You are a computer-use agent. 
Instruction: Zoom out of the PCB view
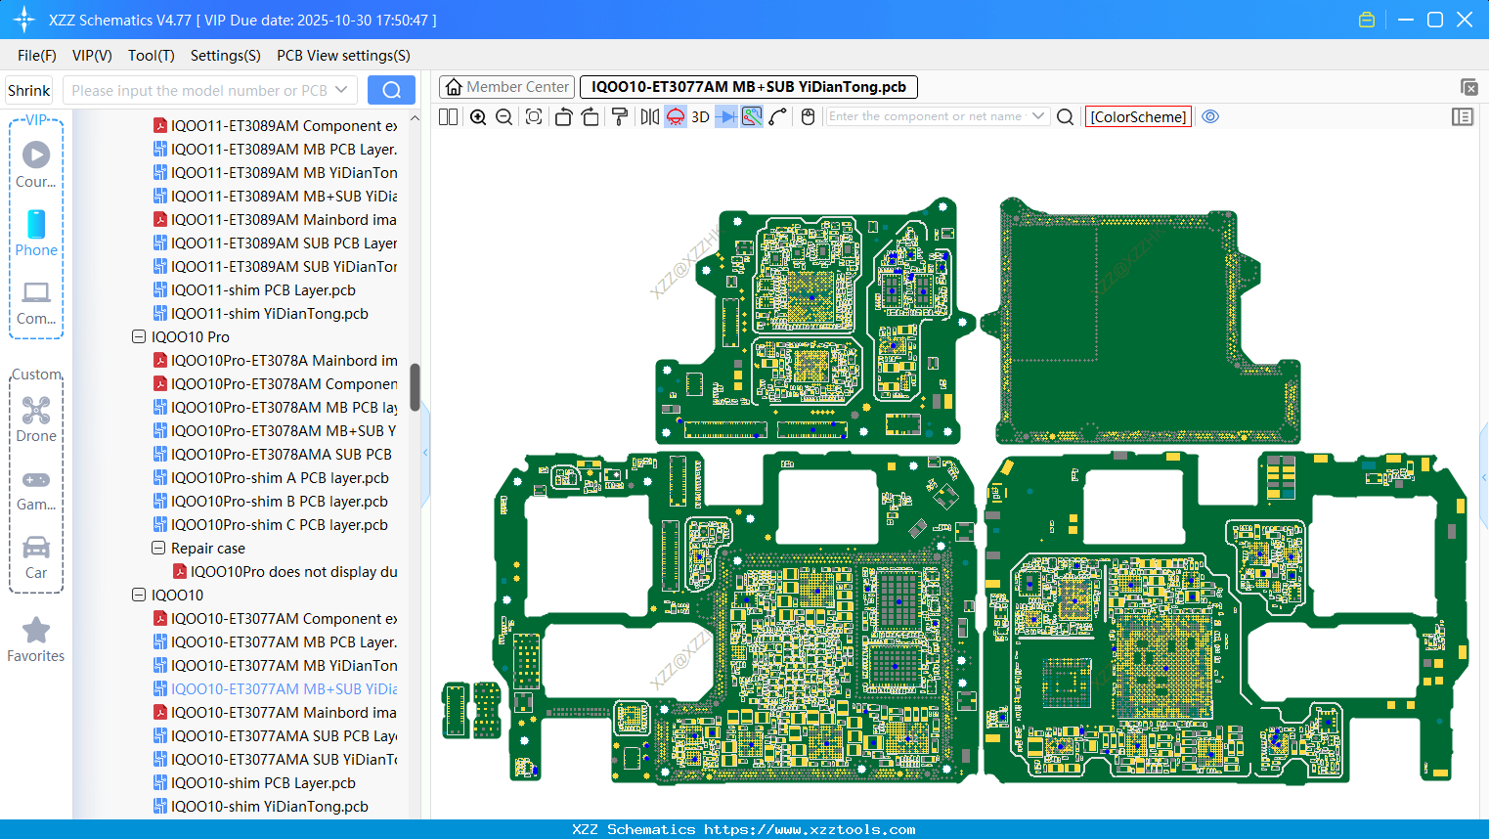[504, 116]
